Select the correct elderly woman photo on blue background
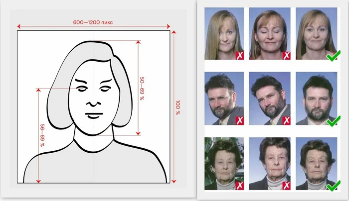 click(x=316, y=164)
